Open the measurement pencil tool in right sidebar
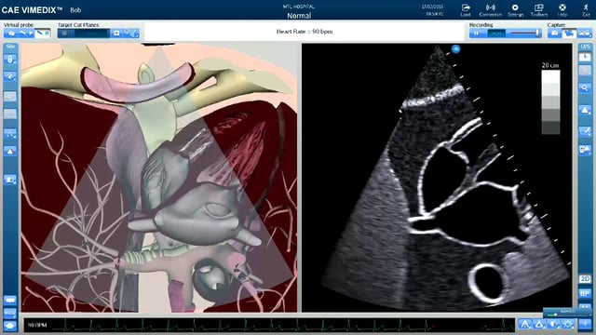This screenshot has height=335, width=596. pos(585,131)
